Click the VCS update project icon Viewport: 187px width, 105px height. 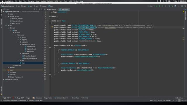pos(169,6)
